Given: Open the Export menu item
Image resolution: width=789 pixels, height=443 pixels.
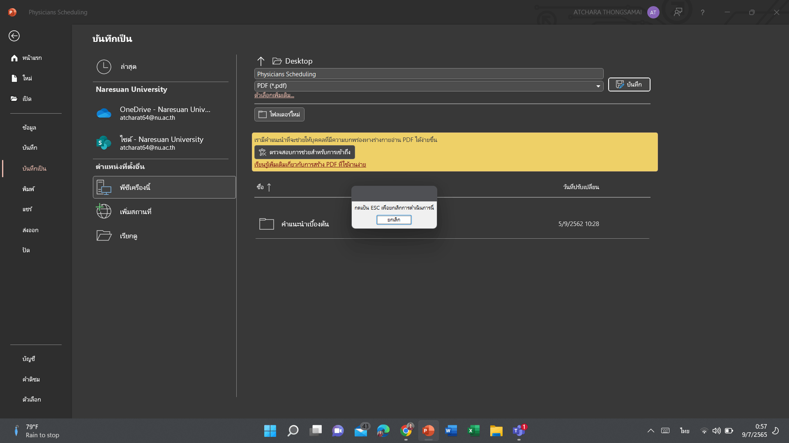Looking at the screenshot, I should 30,230.
